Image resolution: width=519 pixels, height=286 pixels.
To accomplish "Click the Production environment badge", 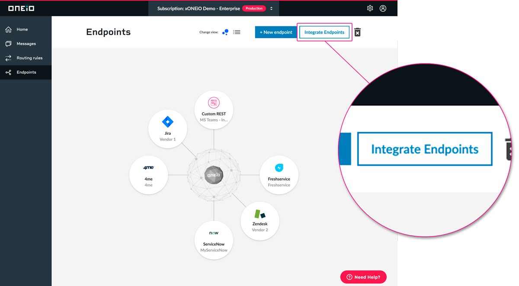I will (254, 8).
